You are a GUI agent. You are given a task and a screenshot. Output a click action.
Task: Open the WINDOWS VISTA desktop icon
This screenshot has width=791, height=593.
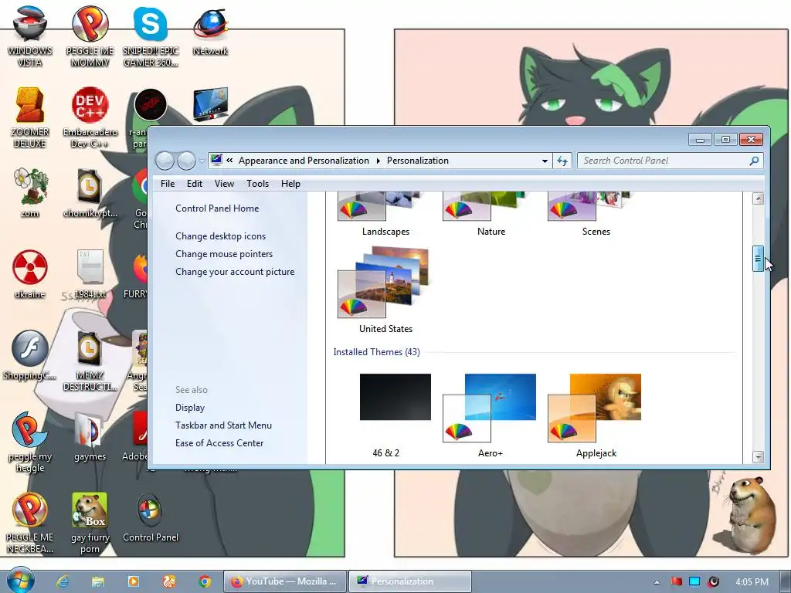(x=29, y=36)
